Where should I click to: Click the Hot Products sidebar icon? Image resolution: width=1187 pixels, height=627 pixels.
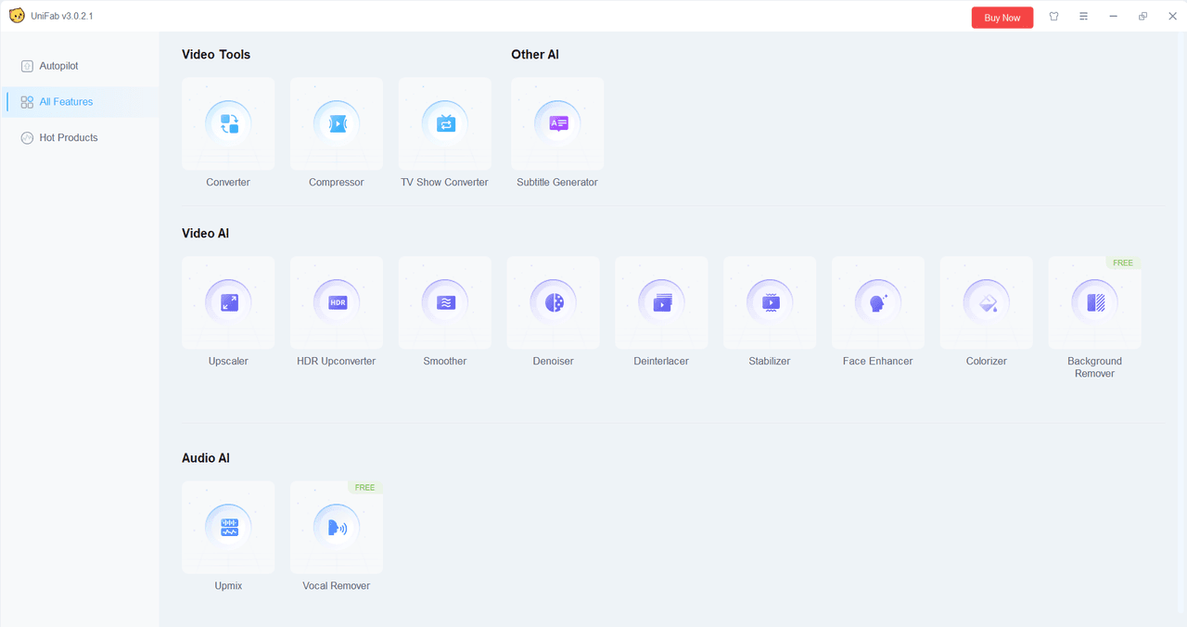[27, 138]
